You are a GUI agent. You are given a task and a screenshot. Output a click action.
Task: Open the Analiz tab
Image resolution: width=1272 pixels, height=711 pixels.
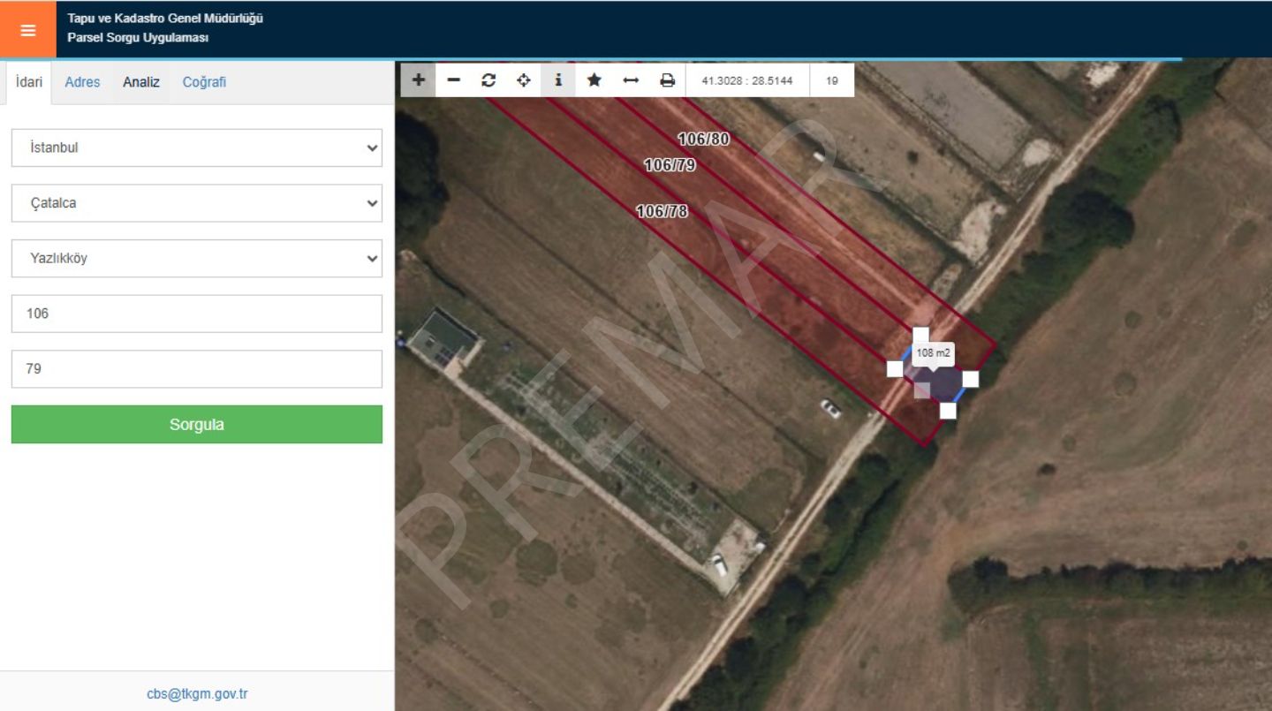[141, 82]
